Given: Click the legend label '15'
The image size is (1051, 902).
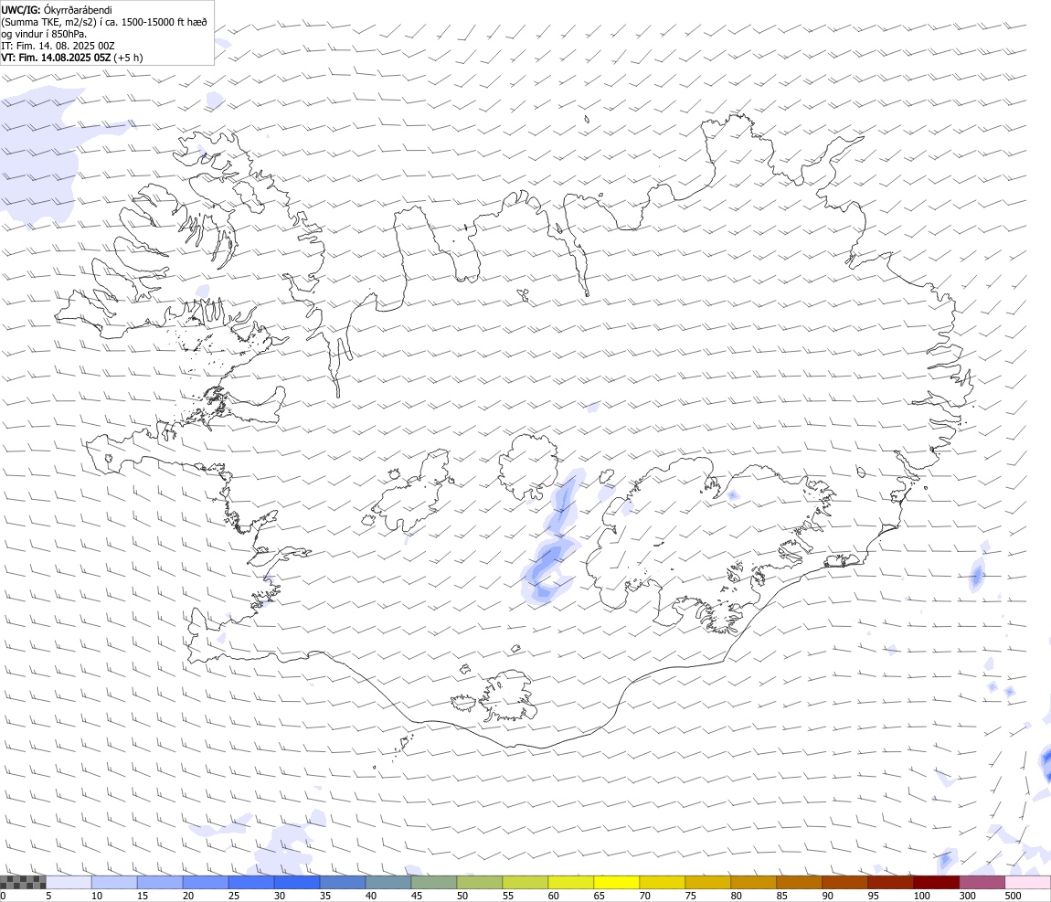Looking at the screenshot, I should click(142, 896).
